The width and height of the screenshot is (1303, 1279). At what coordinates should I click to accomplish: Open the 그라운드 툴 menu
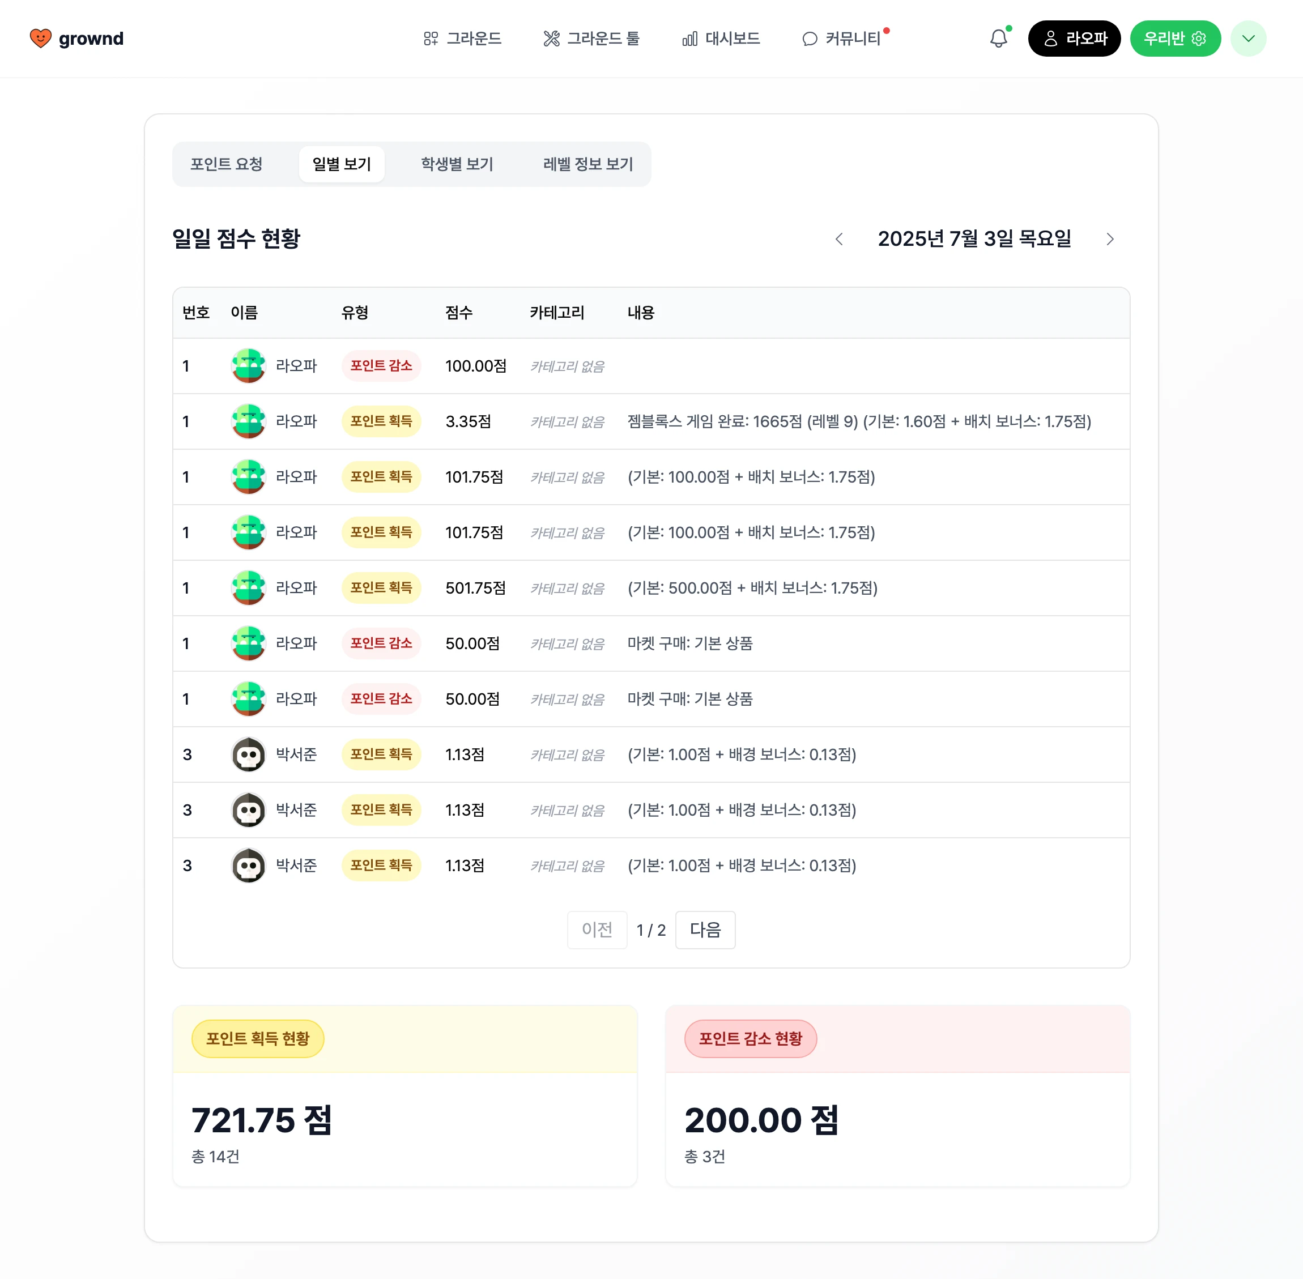pyautogui.click(x=591, y=39)
